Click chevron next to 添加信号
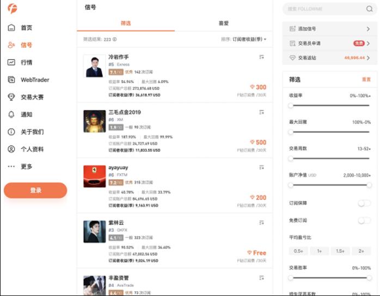This screenshot has height=296, width=380. (368, 29)
